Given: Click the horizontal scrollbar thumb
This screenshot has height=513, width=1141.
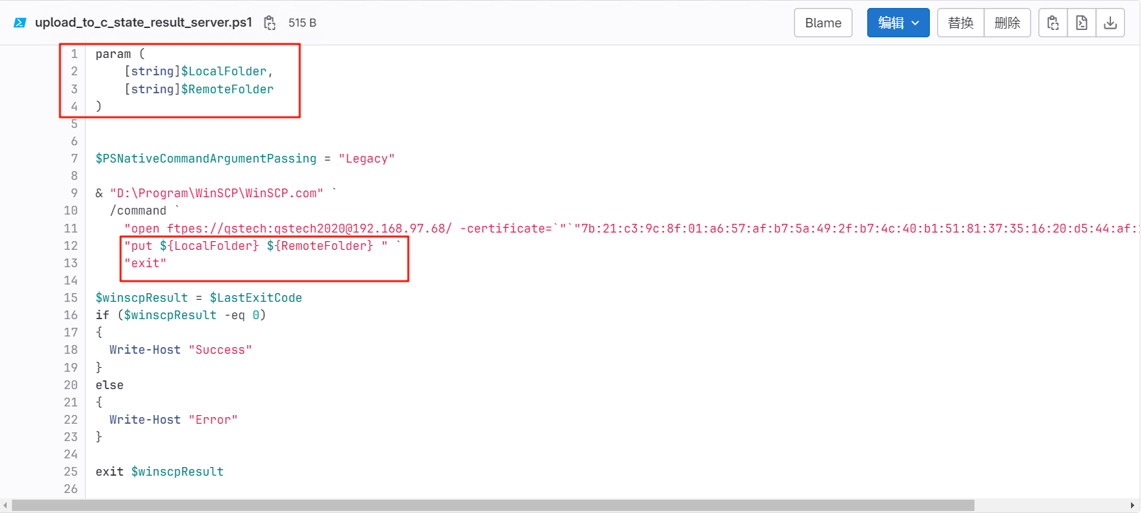Looking at the screenshot, I should 493,506.
